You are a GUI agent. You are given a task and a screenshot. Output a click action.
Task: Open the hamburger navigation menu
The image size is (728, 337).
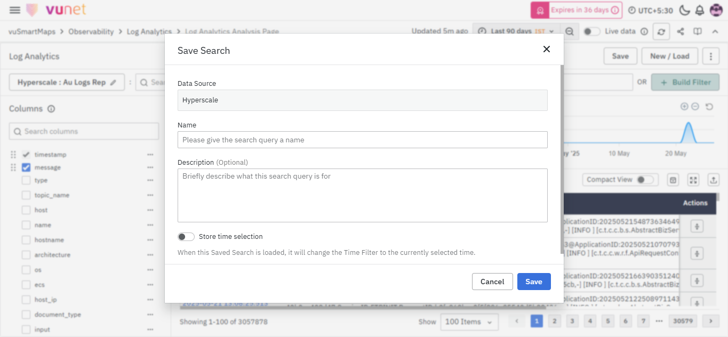pyautogui.click(x=15, y=10)
